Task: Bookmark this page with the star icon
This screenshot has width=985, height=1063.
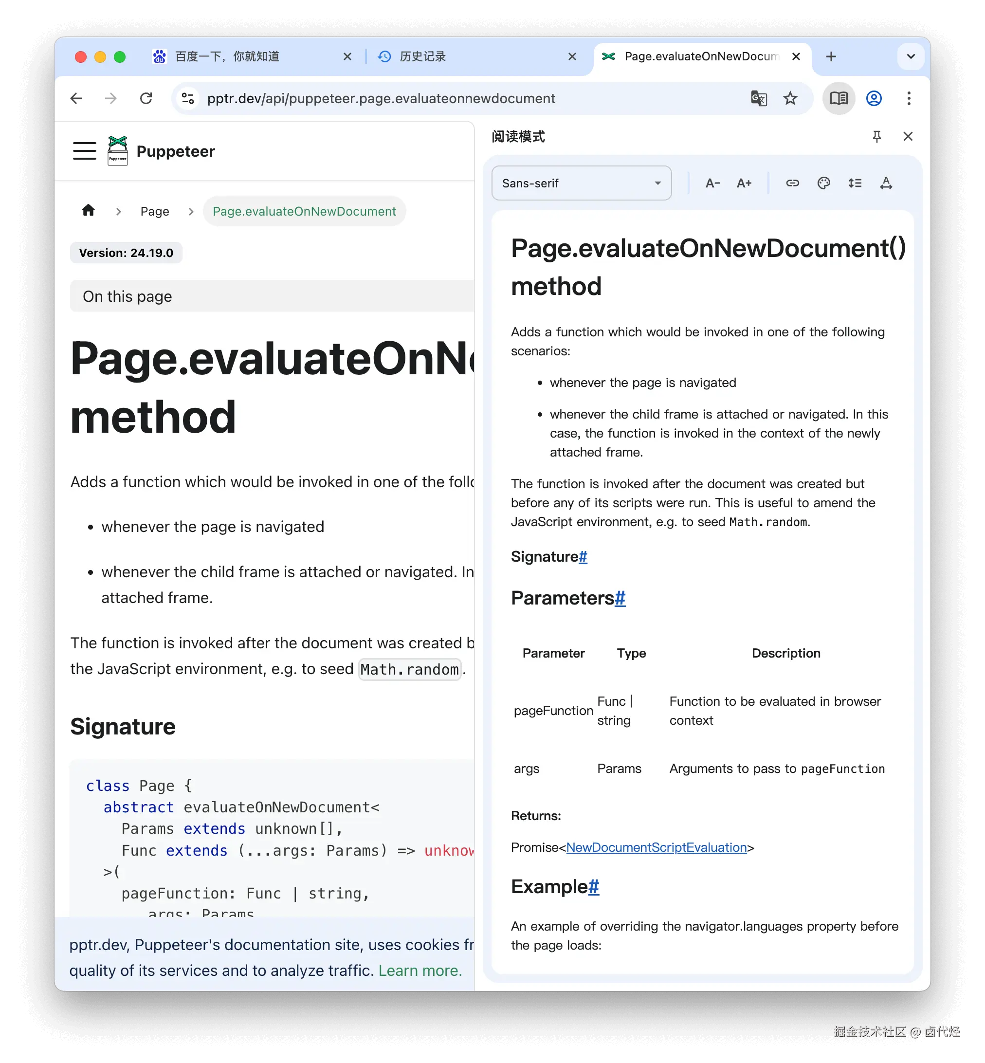Action: pyautogui.click(x=790, y=99)
